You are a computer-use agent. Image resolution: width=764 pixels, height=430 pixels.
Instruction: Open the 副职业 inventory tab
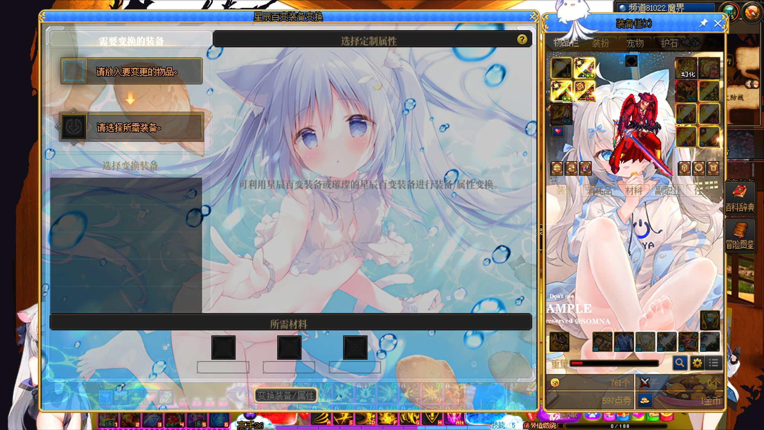(668, 191)
